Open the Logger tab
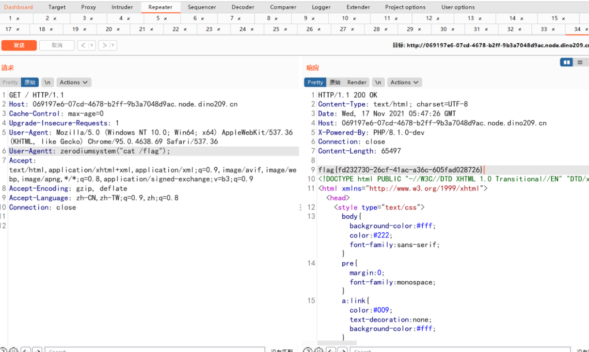589x352 pixels. click(321, 7)
